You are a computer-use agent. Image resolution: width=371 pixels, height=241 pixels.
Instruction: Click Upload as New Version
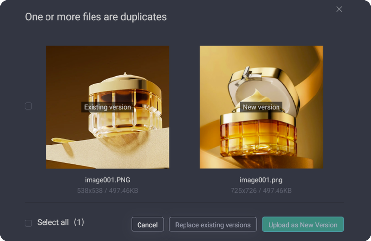pos(303,224)
